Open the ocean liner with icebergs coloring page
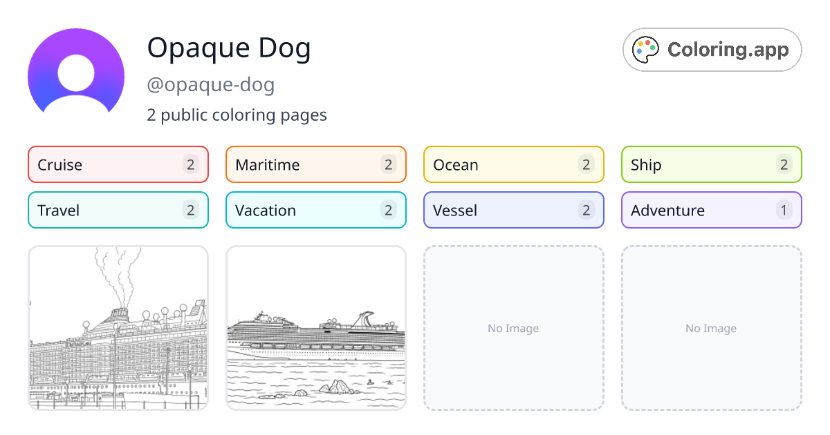The image size is (830, 435). point(315,328)
